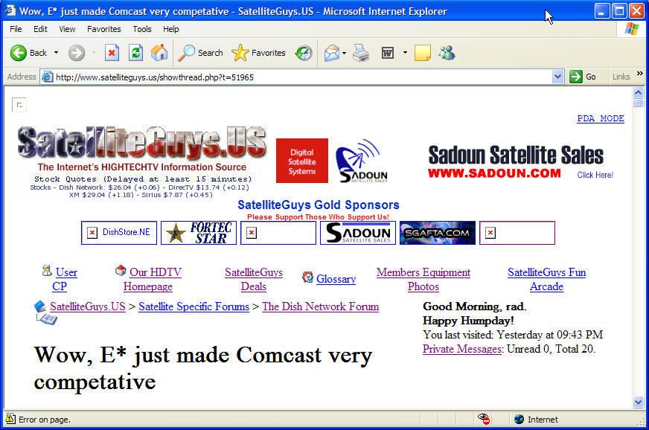Open the Help menu
This screenshot has width=649, height=430.
click(x=171, y=29)
